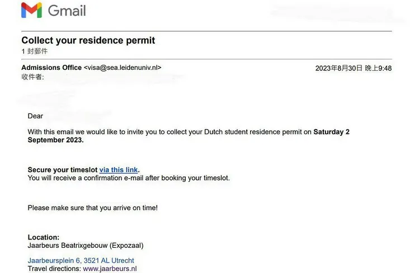The image size is (414, 273).
Task: Open the 'via this link' hyperlink
Action: point(119,170)
